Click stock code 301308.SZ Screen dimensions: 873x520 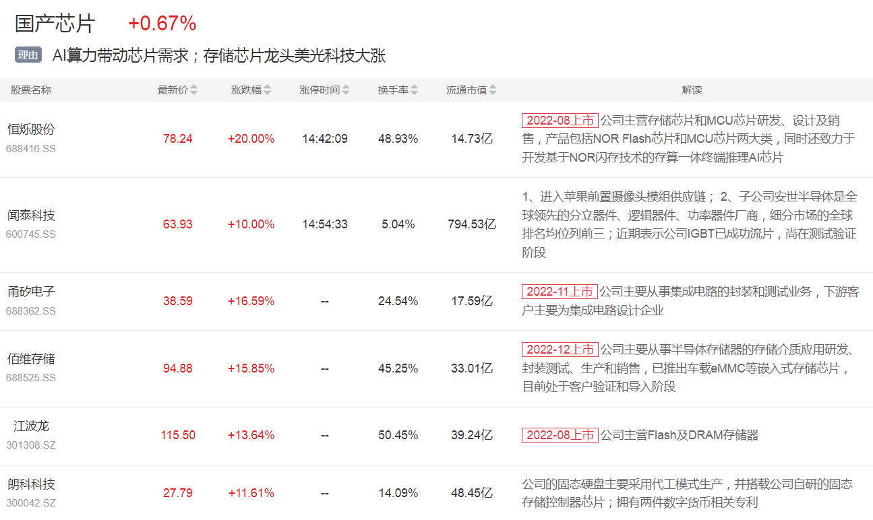[31, 445]
